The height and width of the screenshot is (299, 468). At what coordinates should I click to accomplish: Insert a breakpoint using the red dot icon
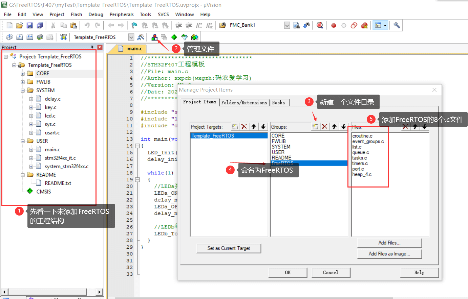tap(334, 25)
